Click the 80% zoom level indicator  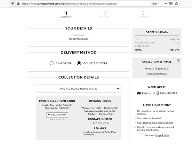[x=155, y=4]
